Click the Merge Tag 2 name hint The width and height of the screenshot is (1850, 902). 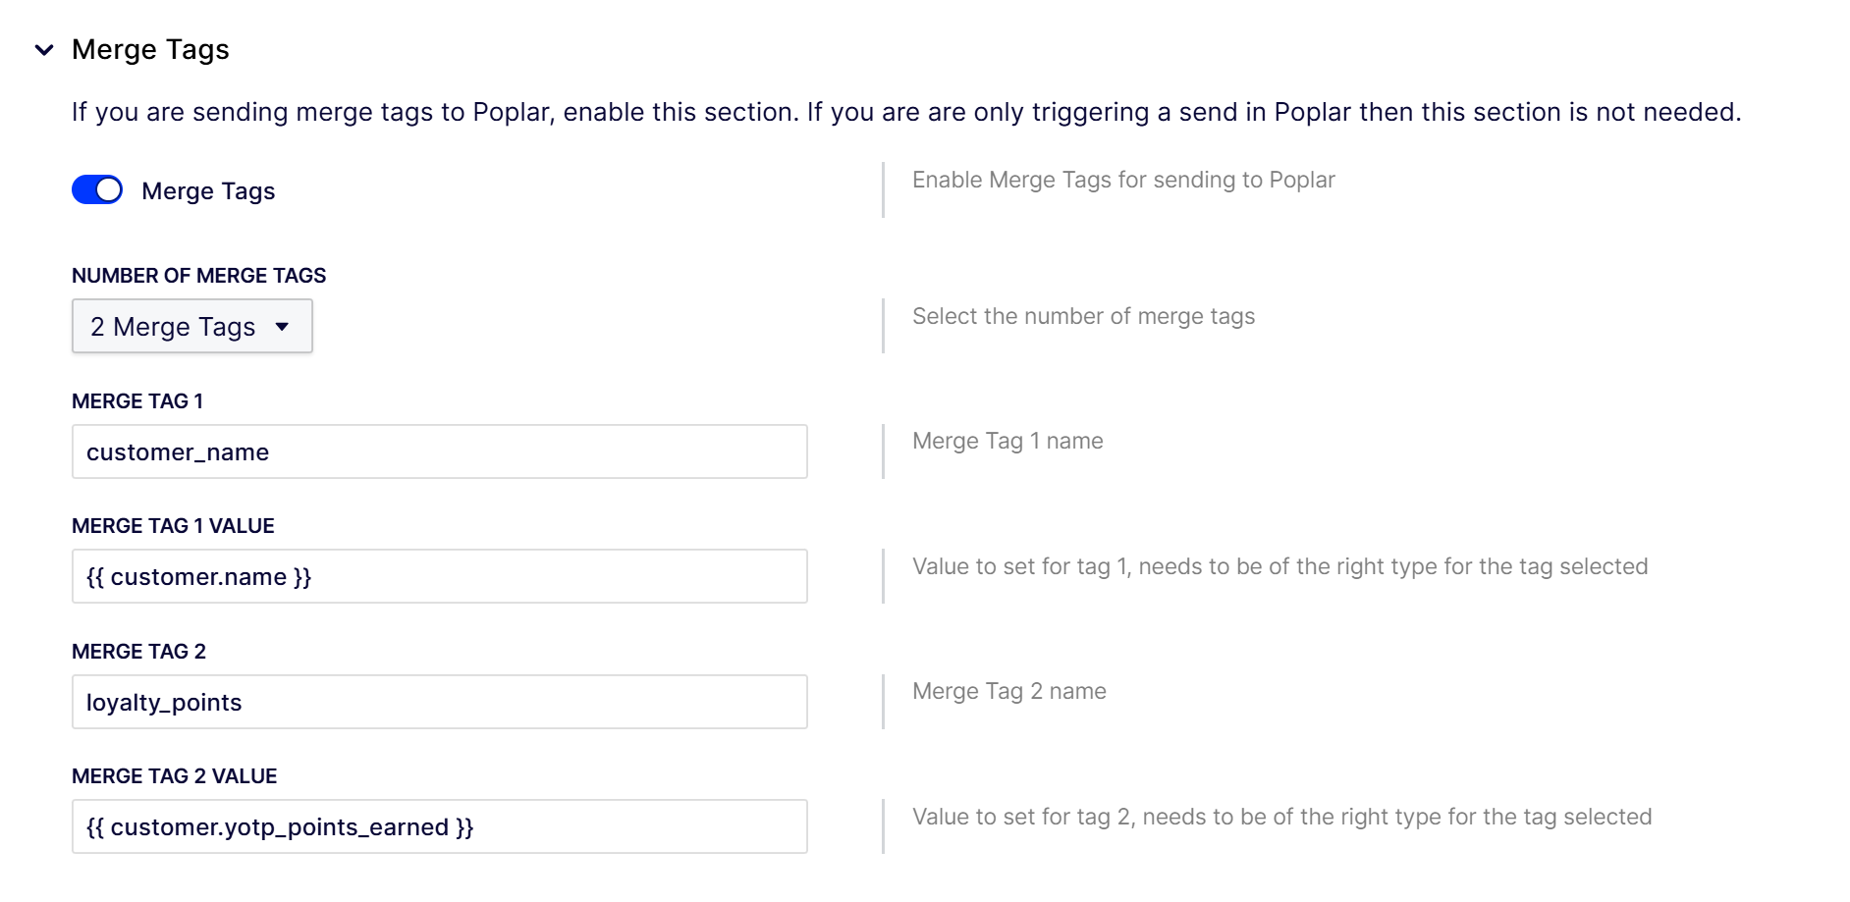pos(1008,691)
